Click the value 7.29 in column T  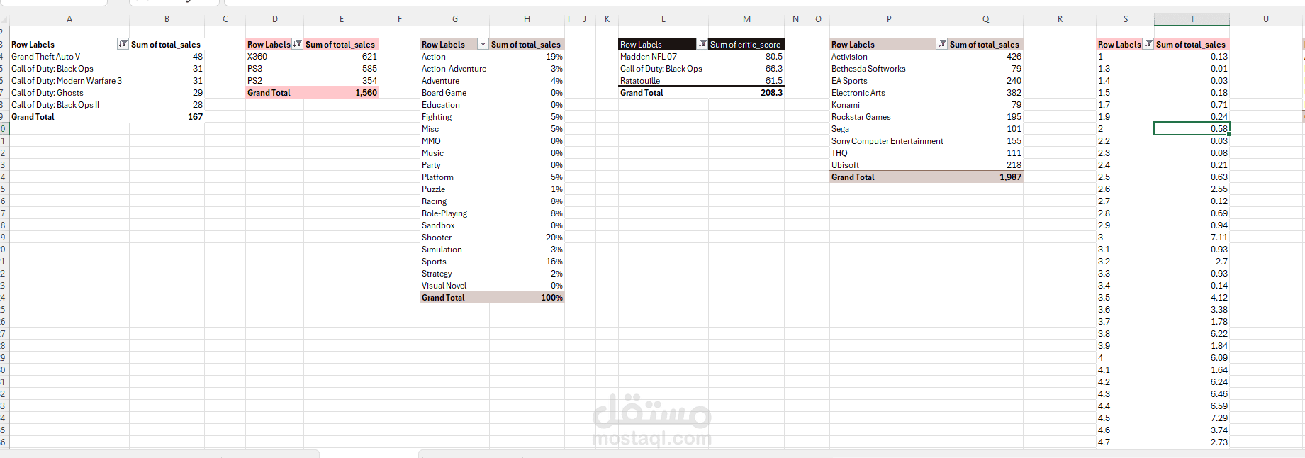(1192, 418)
